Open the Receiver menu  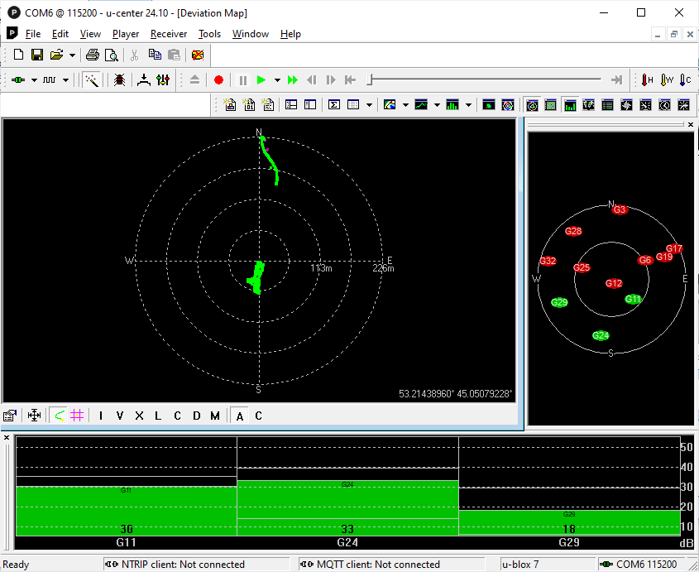click(x=168, y=34)
